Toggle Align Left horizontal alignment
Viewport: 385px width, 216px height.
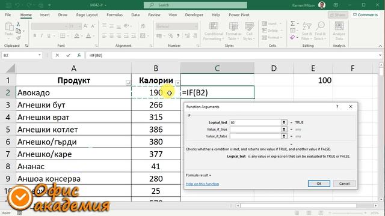(104, 36)
